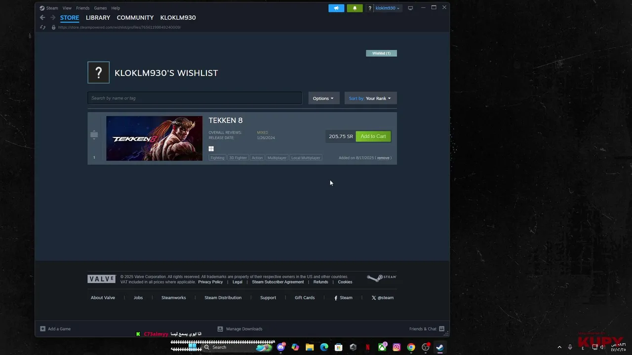632x355 pixels.
Task: Click the padlock icon beside the URL
Action: click(53, 27)
